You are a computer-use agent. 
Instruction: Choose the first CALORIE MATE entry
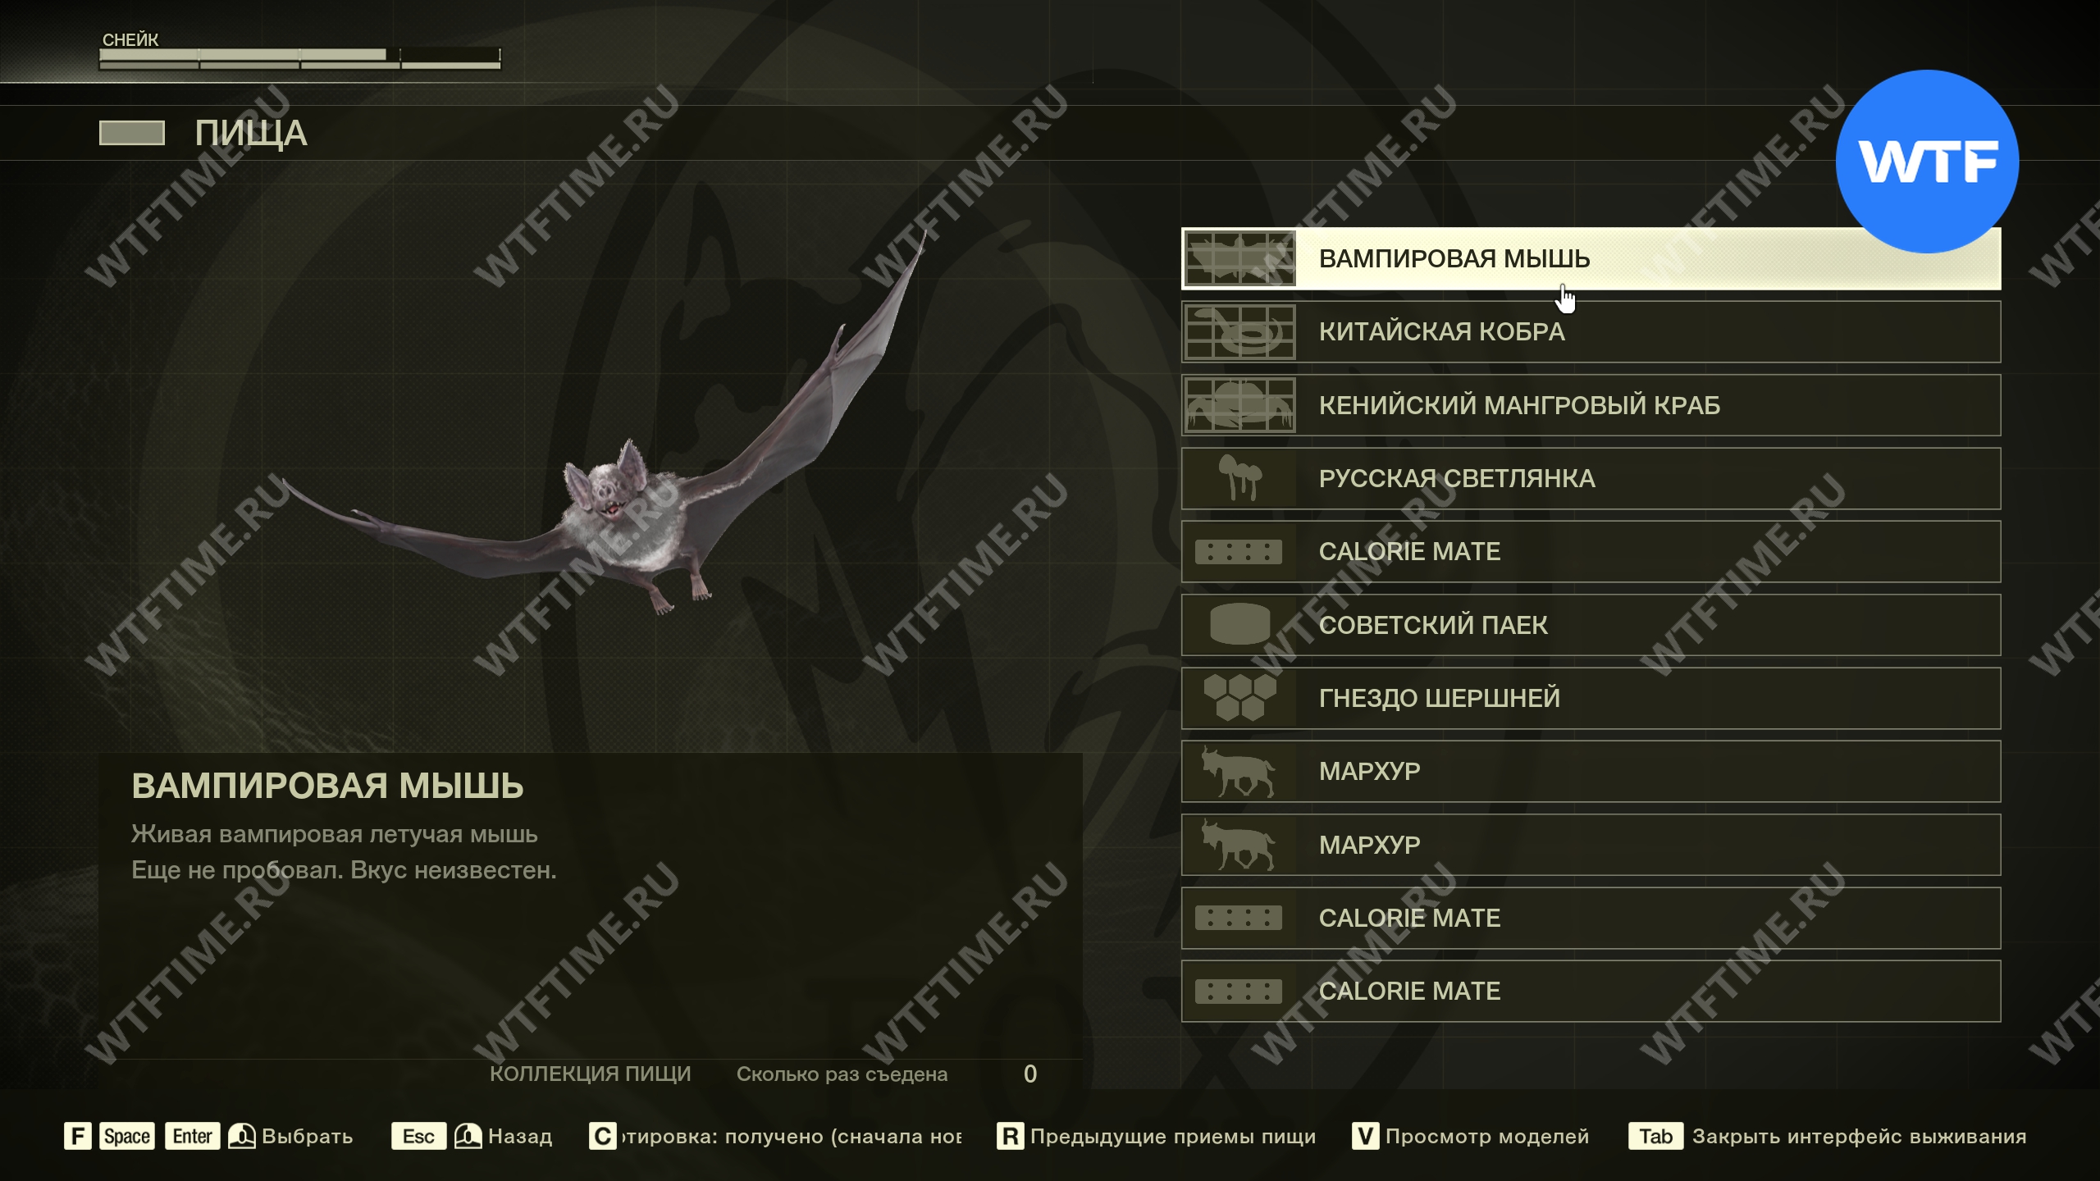(x=1591, y=552)
